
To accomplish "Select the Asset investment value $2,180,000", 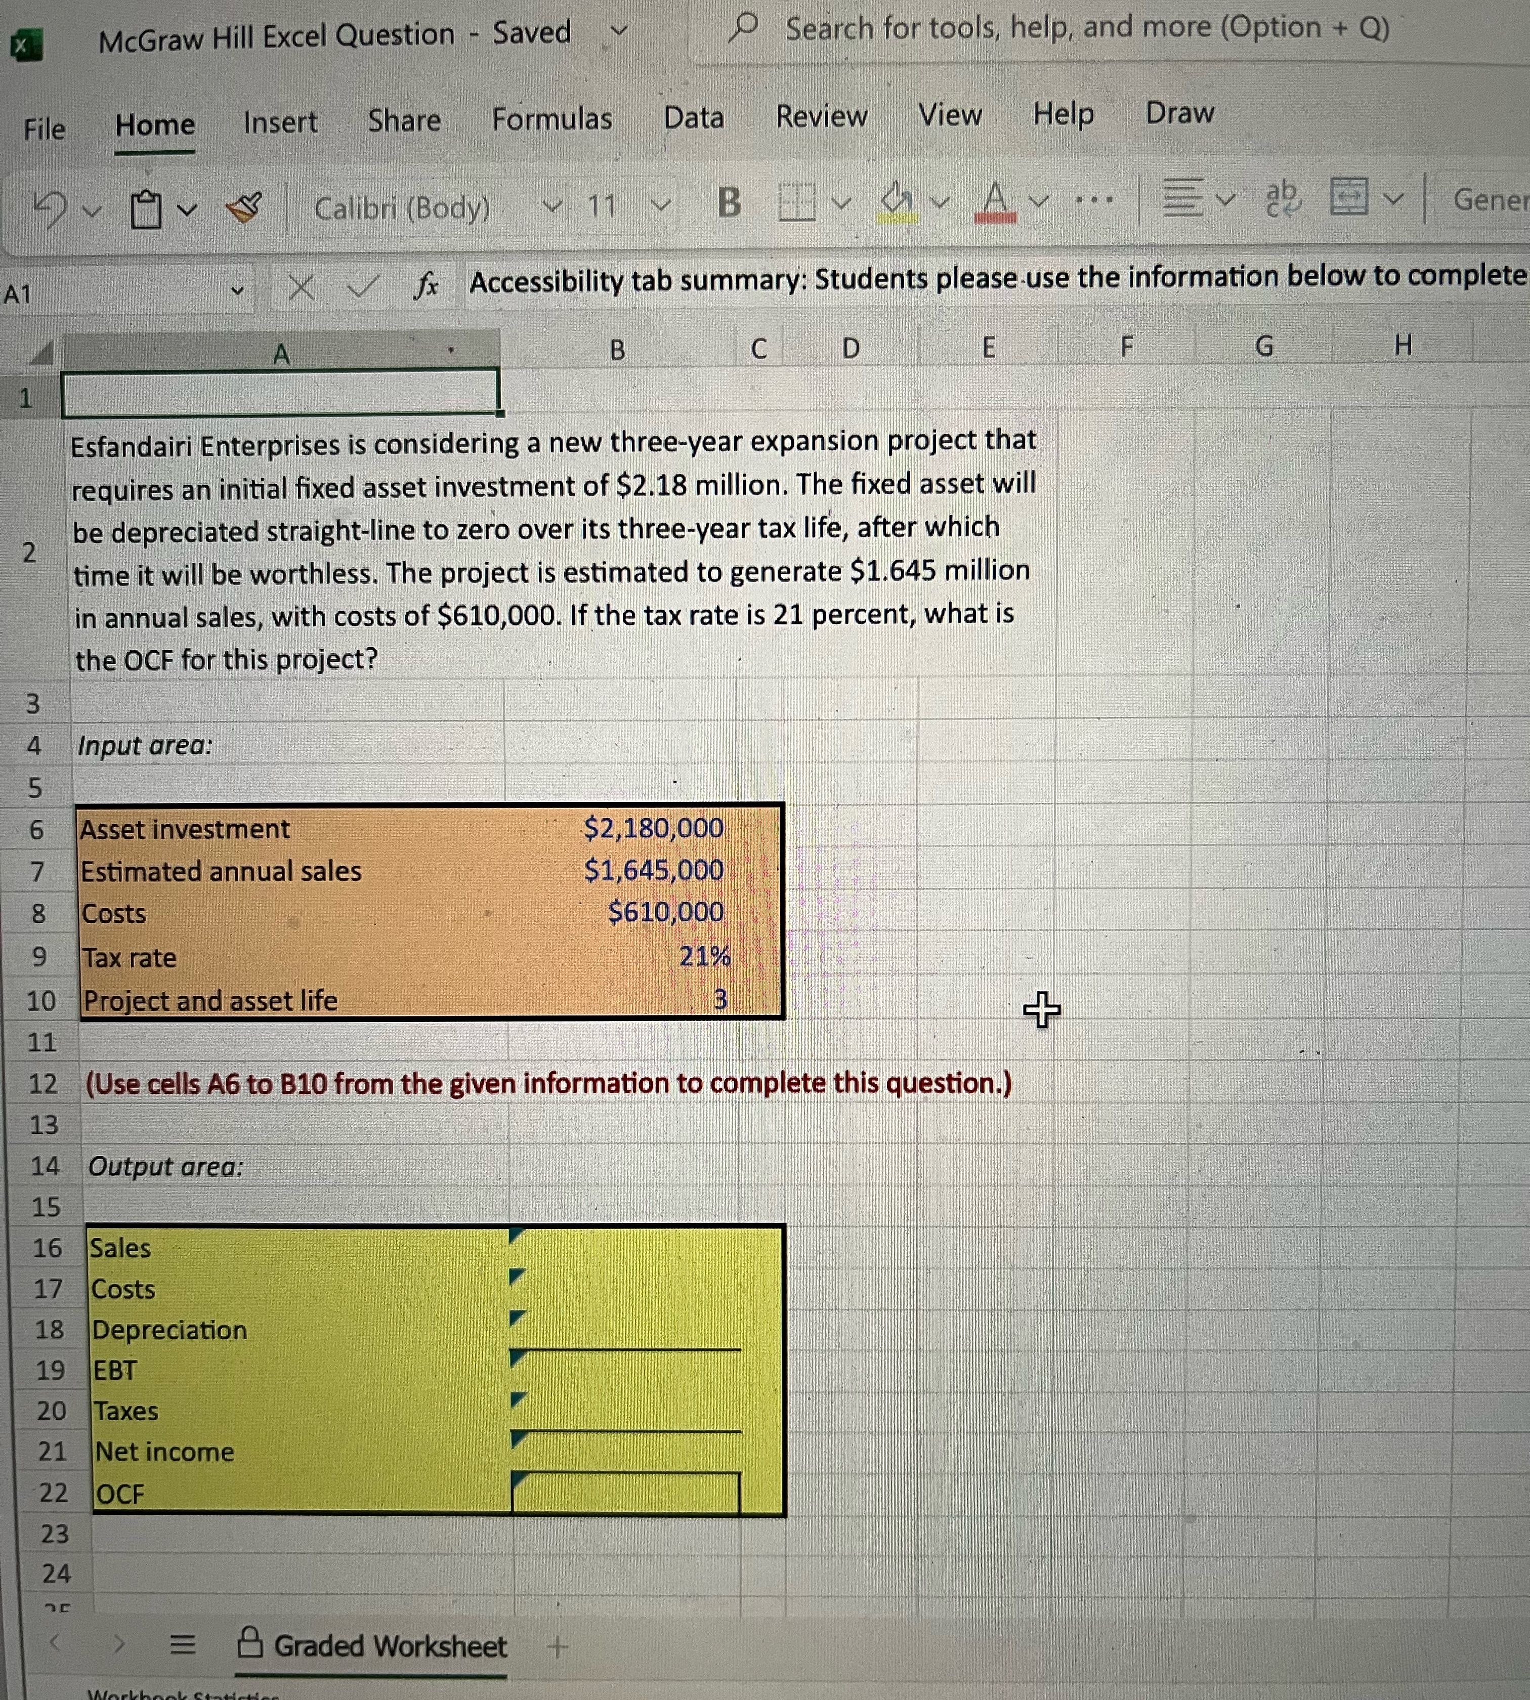I will click(653, 828).
